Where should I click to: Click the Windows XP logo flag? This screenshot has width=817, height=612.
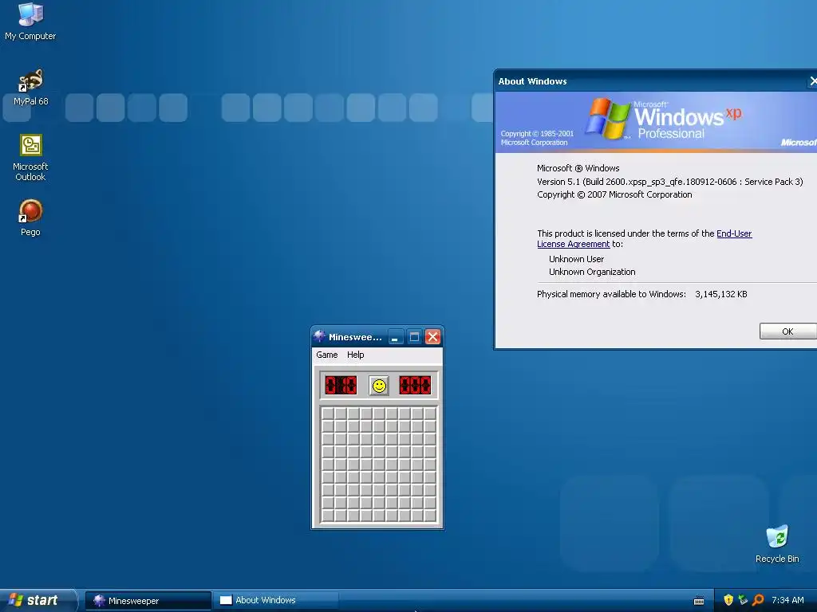click(607, 119)
